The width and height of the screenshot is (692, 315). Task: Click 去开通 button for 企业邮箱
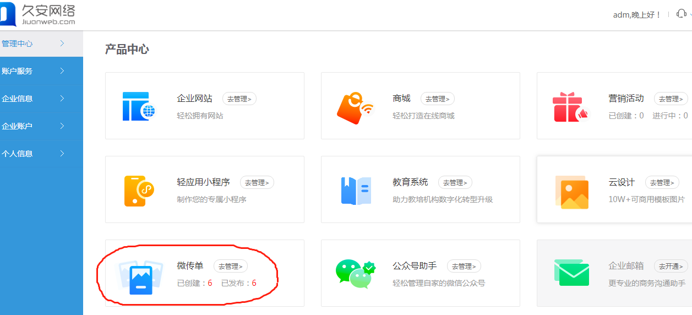(x=671, y=267)
